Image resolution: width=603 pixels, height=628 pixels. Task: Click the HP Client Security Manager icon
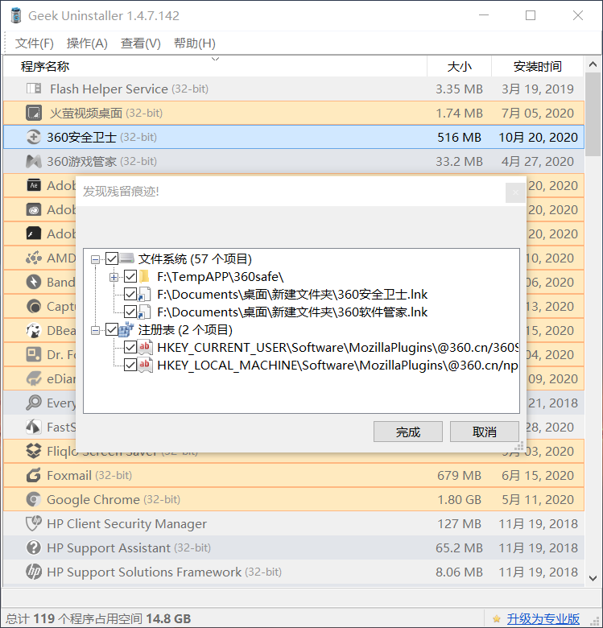click(34, 523)
